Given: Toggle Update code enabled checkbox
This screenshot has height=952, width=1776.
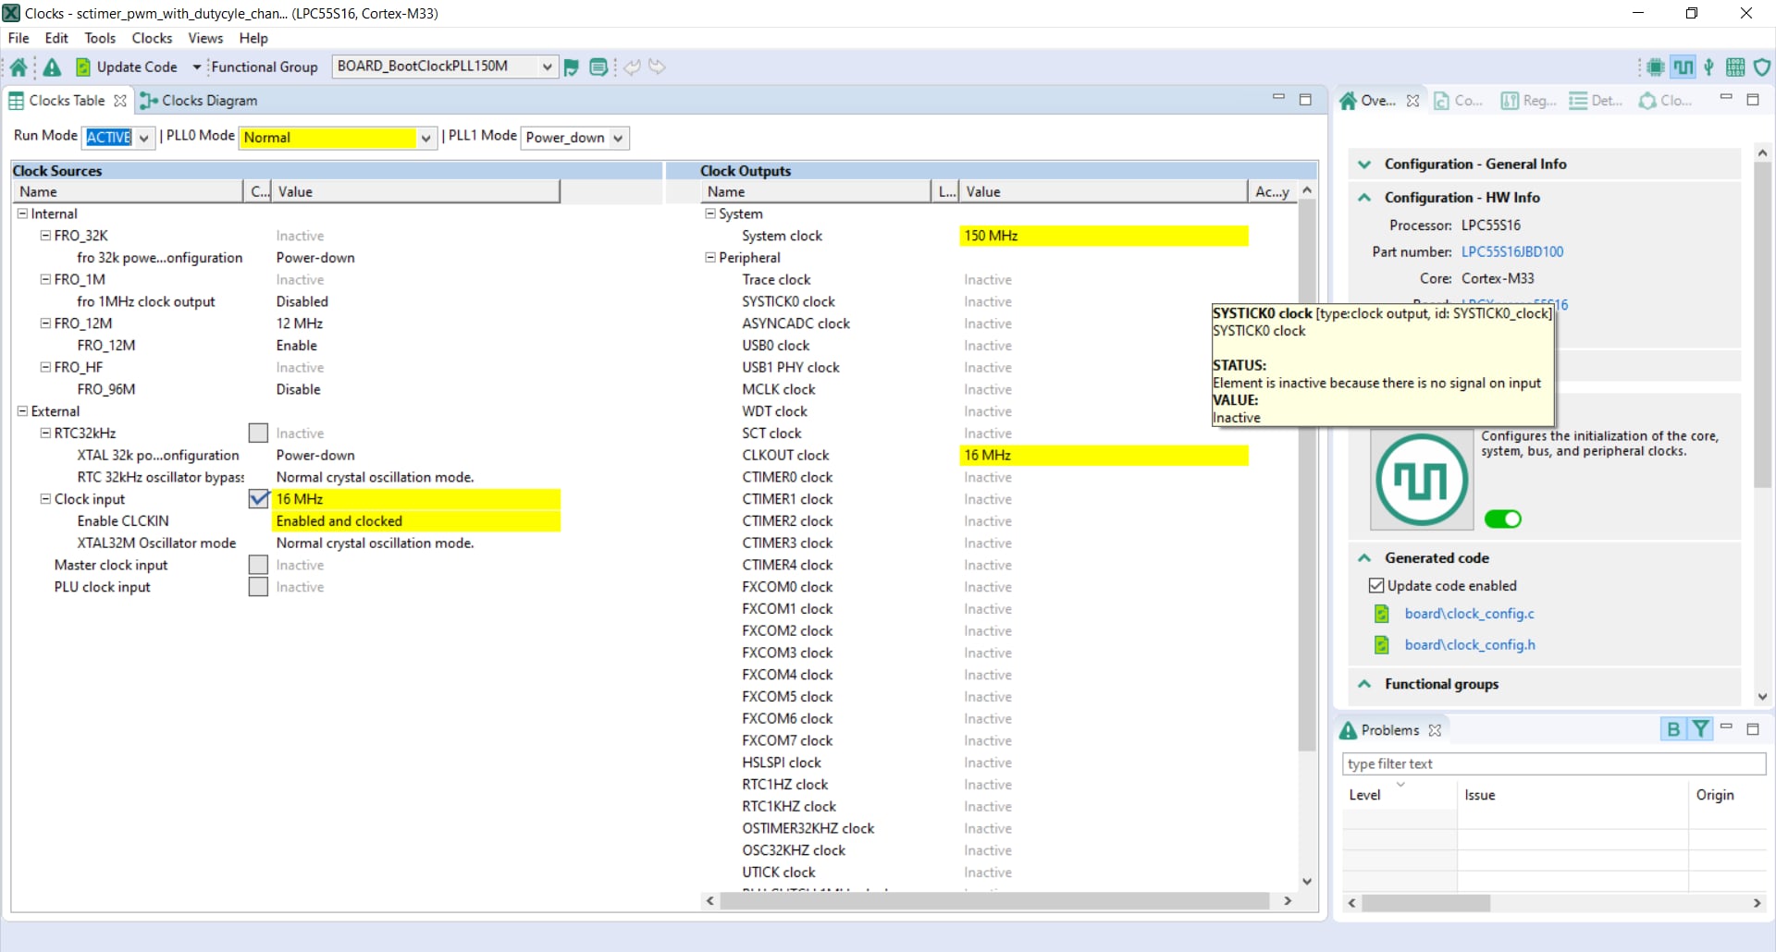Looking at the screenshot, I should click(1376, 586).
